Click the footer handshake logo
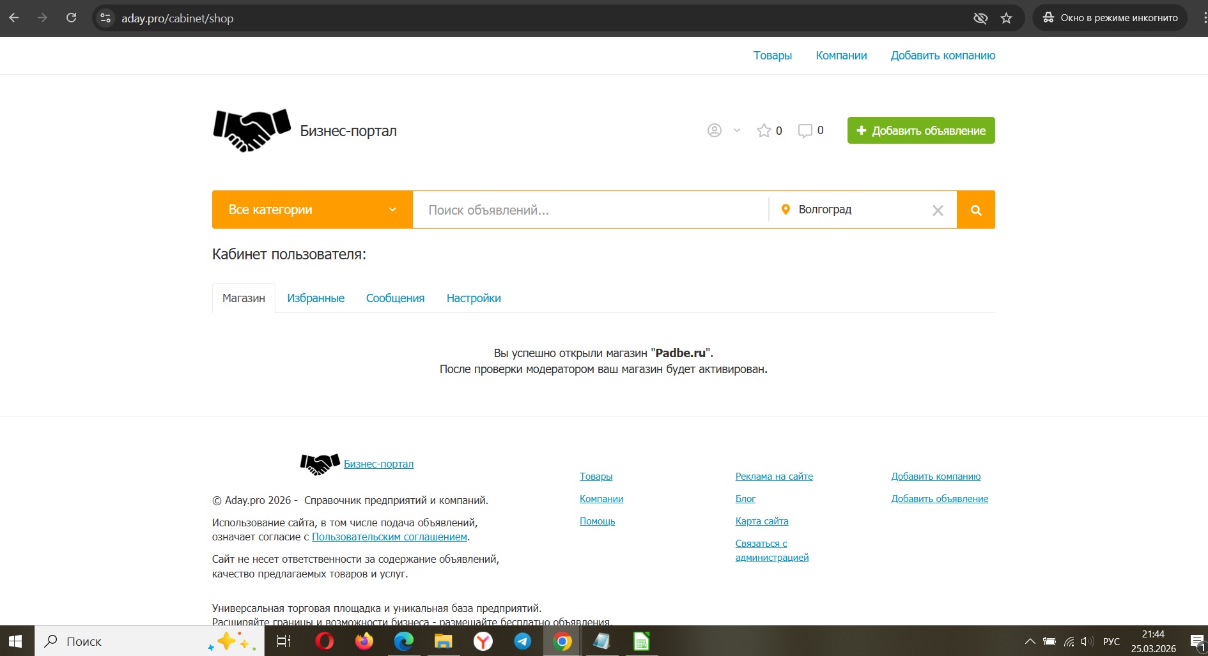 point(320,464)
